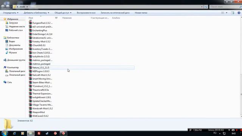Select the Railcraft-Mod-1.5.2 file
Screen dimensions: 242x136
click(40, 75)
